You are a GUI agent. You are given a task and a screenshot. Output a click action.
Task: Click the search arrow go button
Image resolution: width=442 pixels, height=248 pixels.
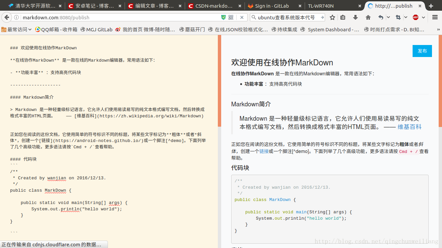322,17
